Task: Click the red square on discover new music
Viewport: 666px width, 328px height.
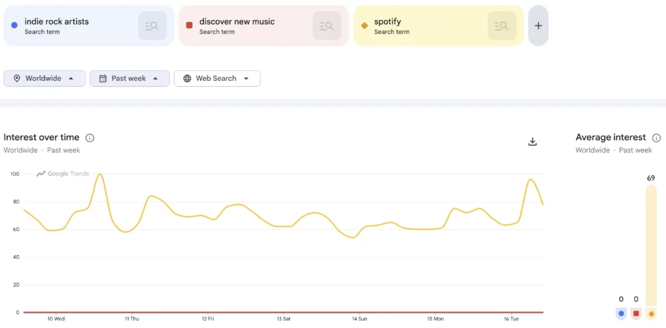Action: click(x=190, y=25)
